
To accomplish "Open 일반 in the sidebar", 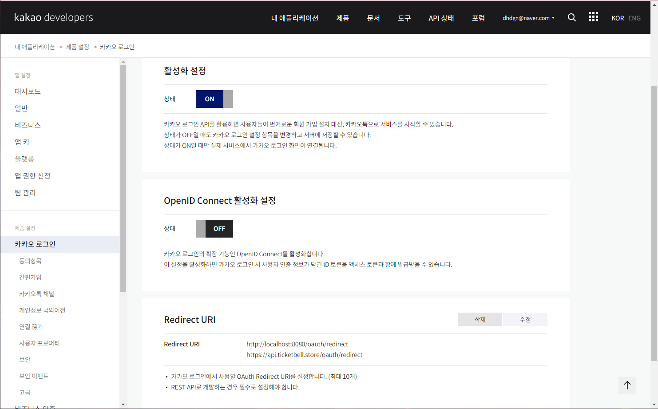I will tap(21, 108).
